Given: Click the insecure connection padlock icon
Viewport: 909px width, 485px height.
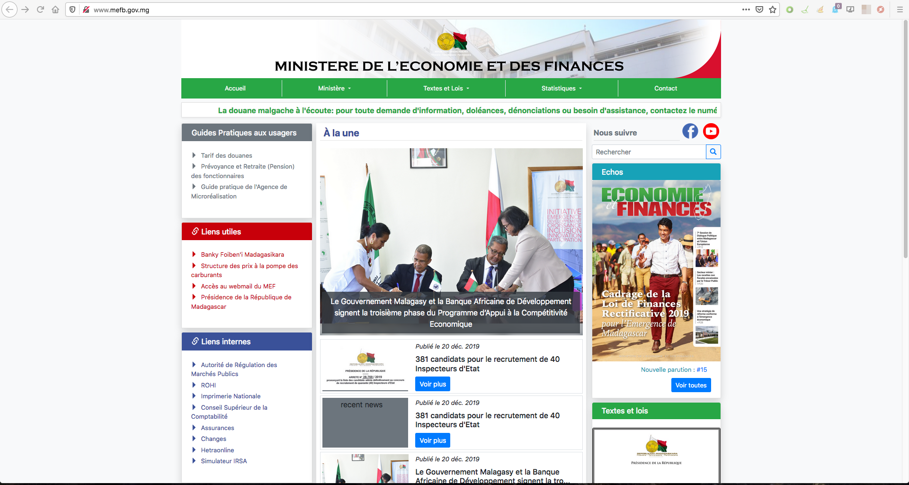Looking at the screenshot, I should 86,9.
